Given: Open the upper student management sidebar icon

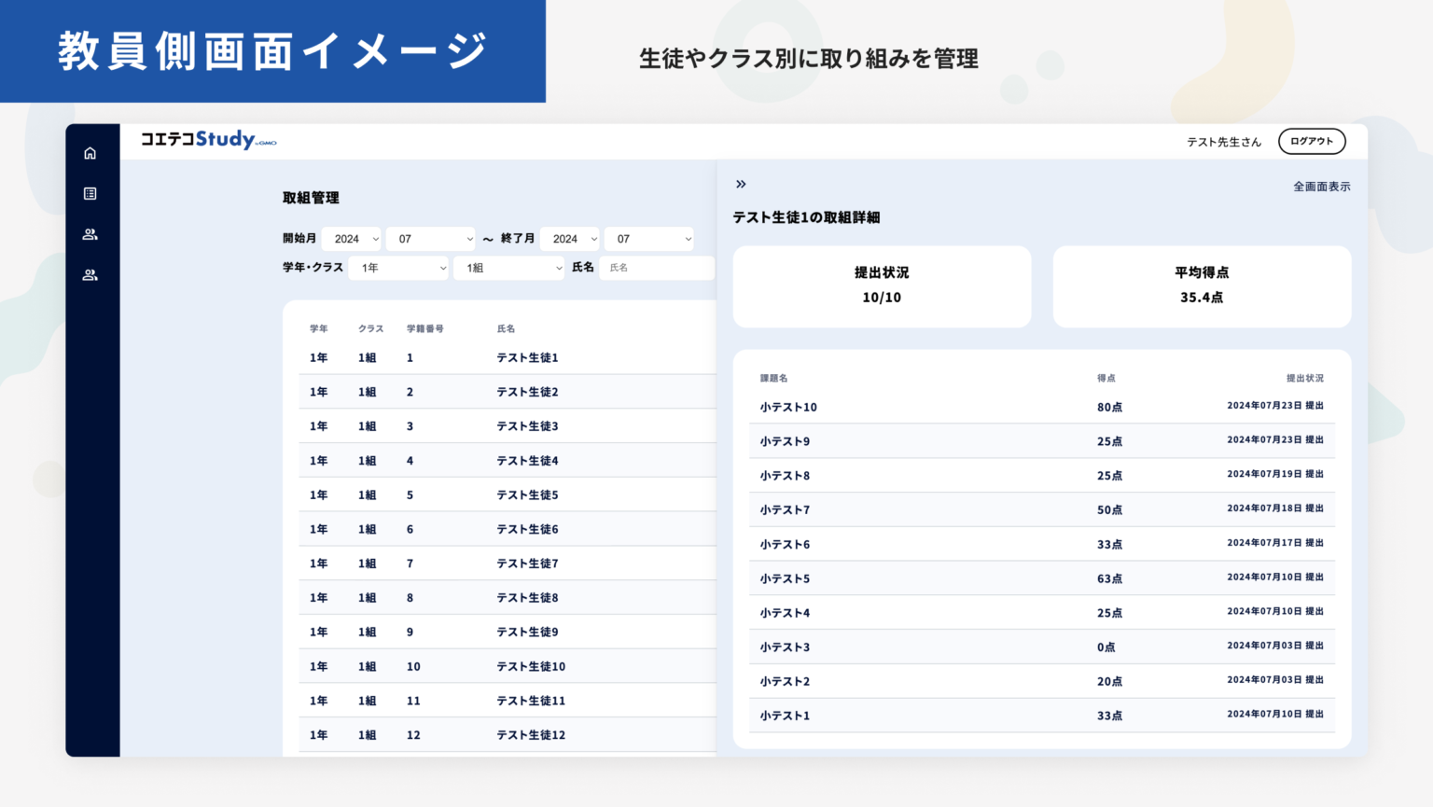Looking at the screenshot, I should pos(90,233).
